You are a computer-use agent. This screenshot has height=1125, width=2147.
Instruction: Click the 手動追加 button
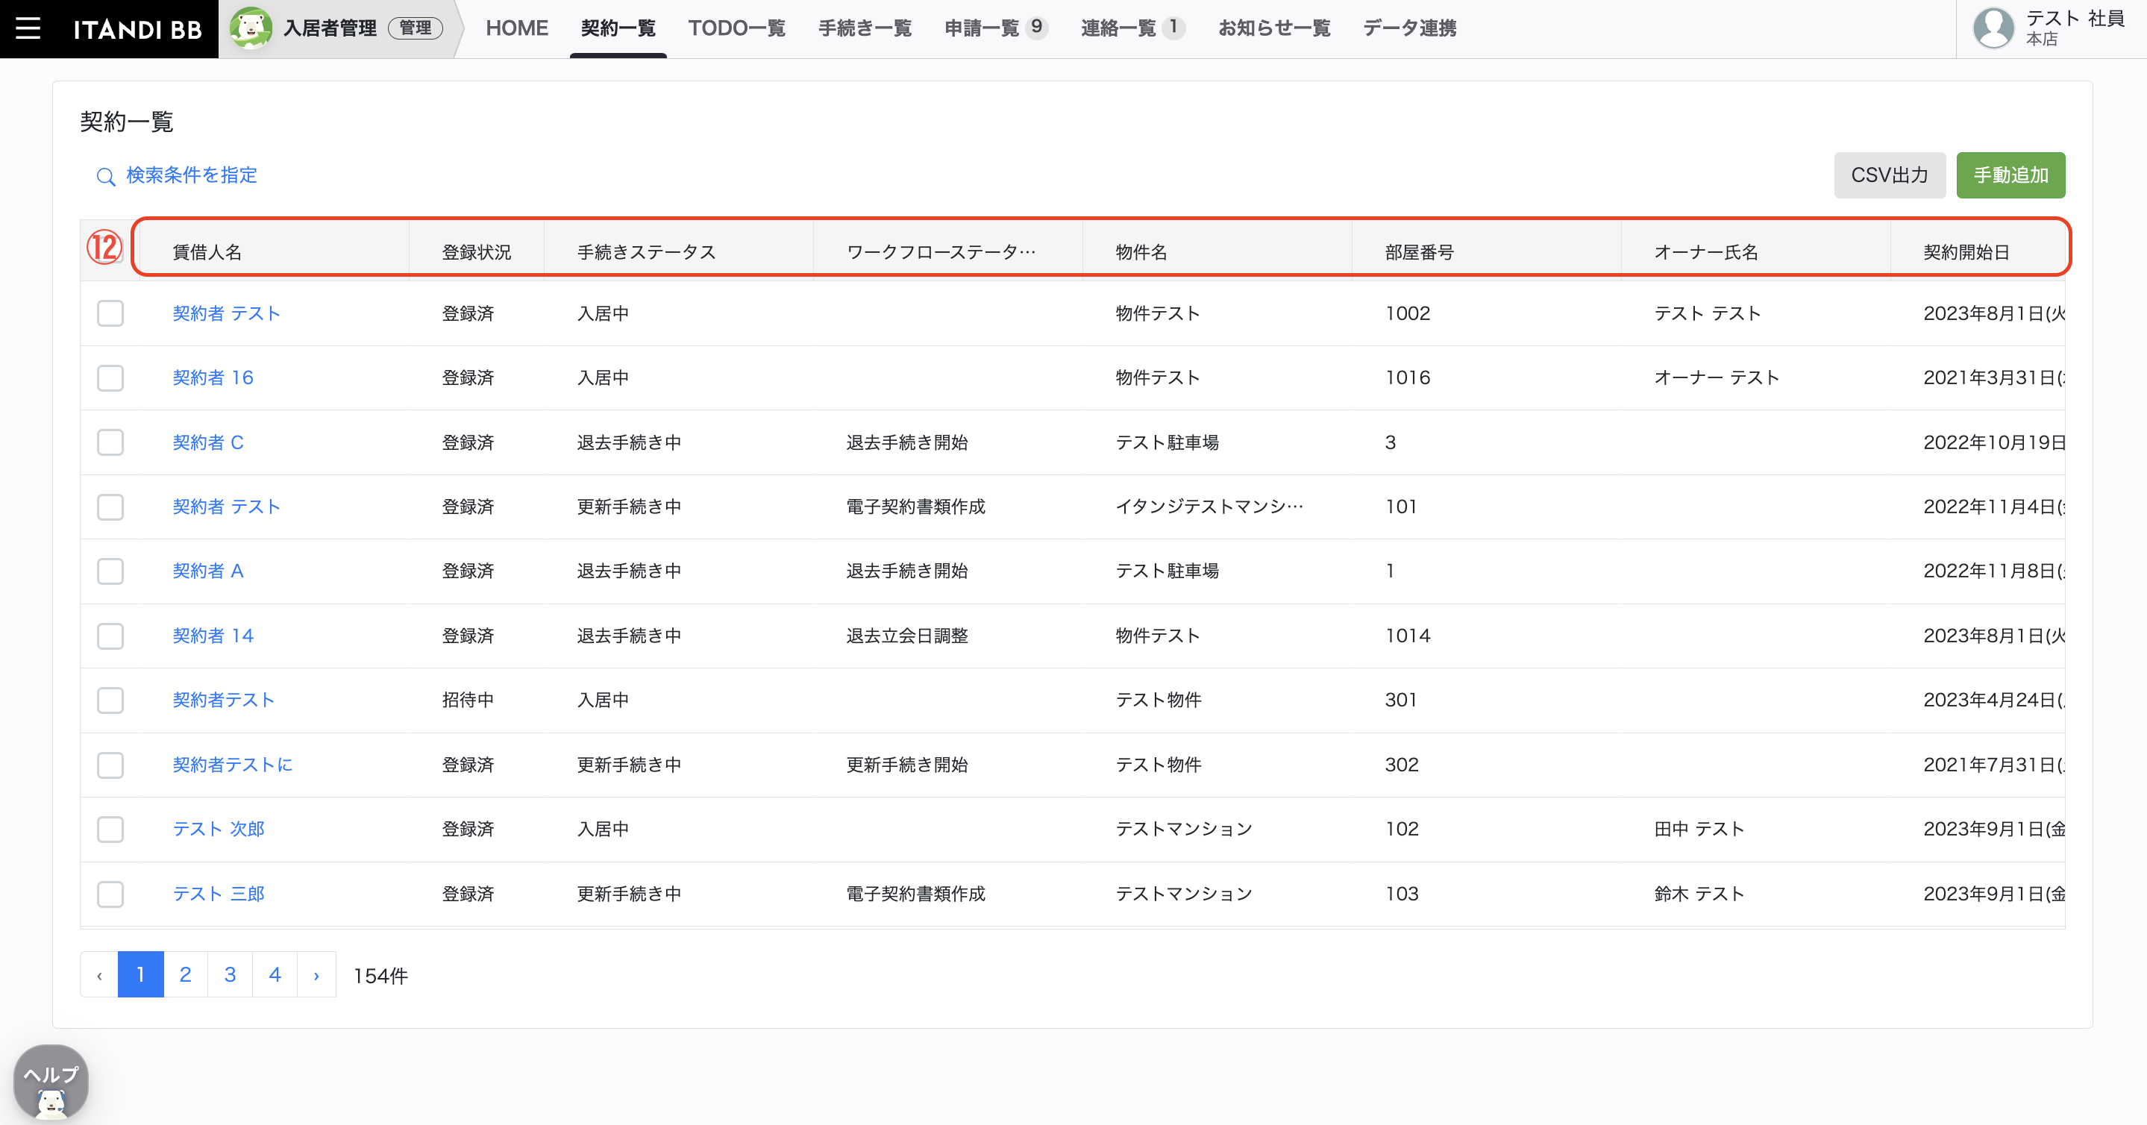2010,175
